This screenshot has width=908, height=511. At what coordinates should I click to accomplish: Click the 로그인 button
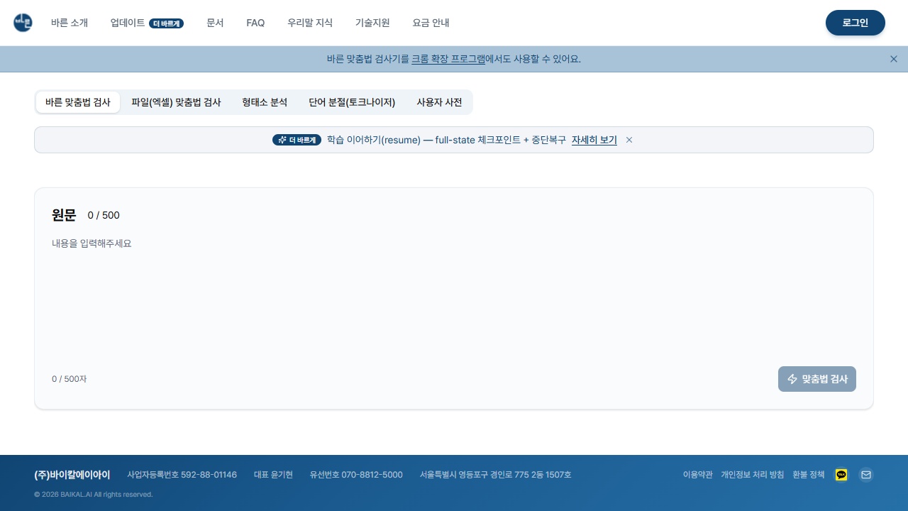(x=856, y=23)
